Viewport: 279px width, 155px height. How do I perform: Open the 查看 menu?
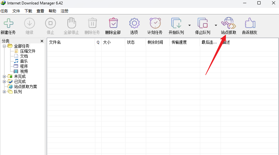click(x=40, y=11)
